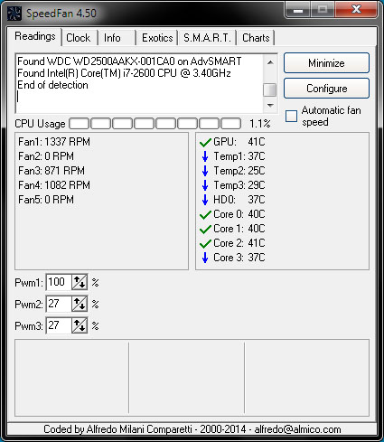Image resolution: width=384 pixels, height=442 pixels.
Task: Click the log scrollbar thumb
Action: pyautogui.click(x=270, y=90)
